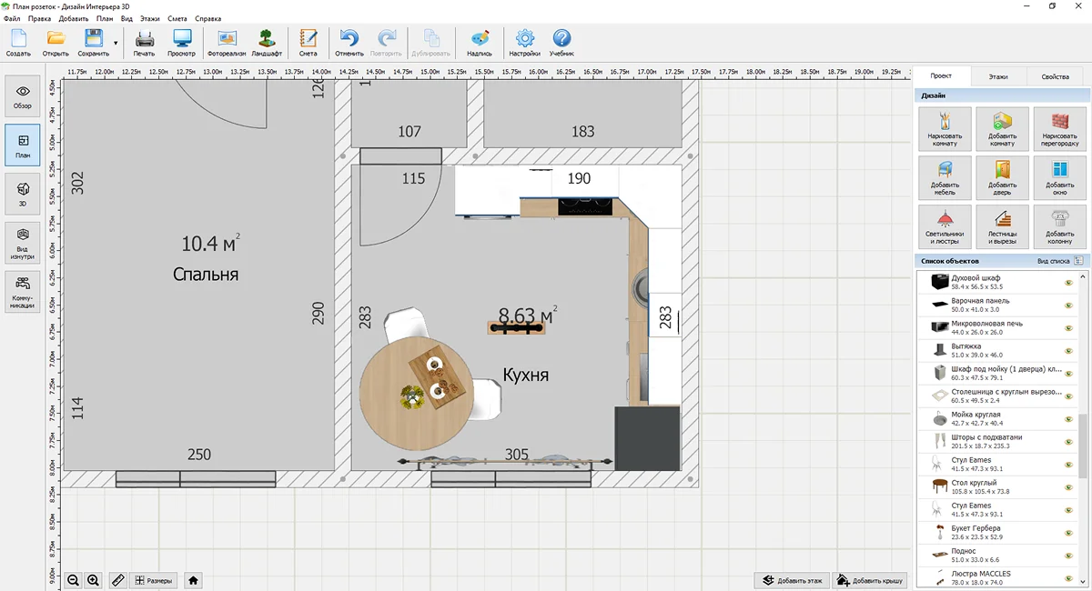The width and height of the screenshot is (1092, 591).
Task: Click the Дублировать duplicate icon
Action: tap(431, 43)
